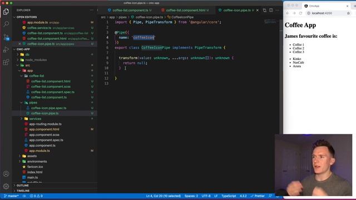Bookmark the page with star icon

click(x=348, y=13)
